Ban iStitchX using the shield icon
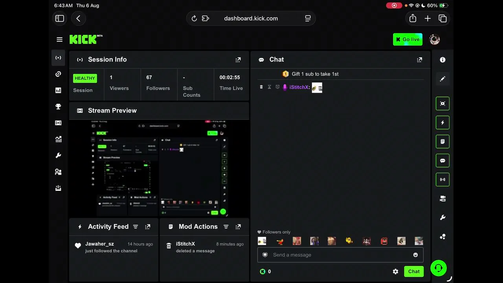The height and width of the screenshot is (283, 503). pos(277,87)
